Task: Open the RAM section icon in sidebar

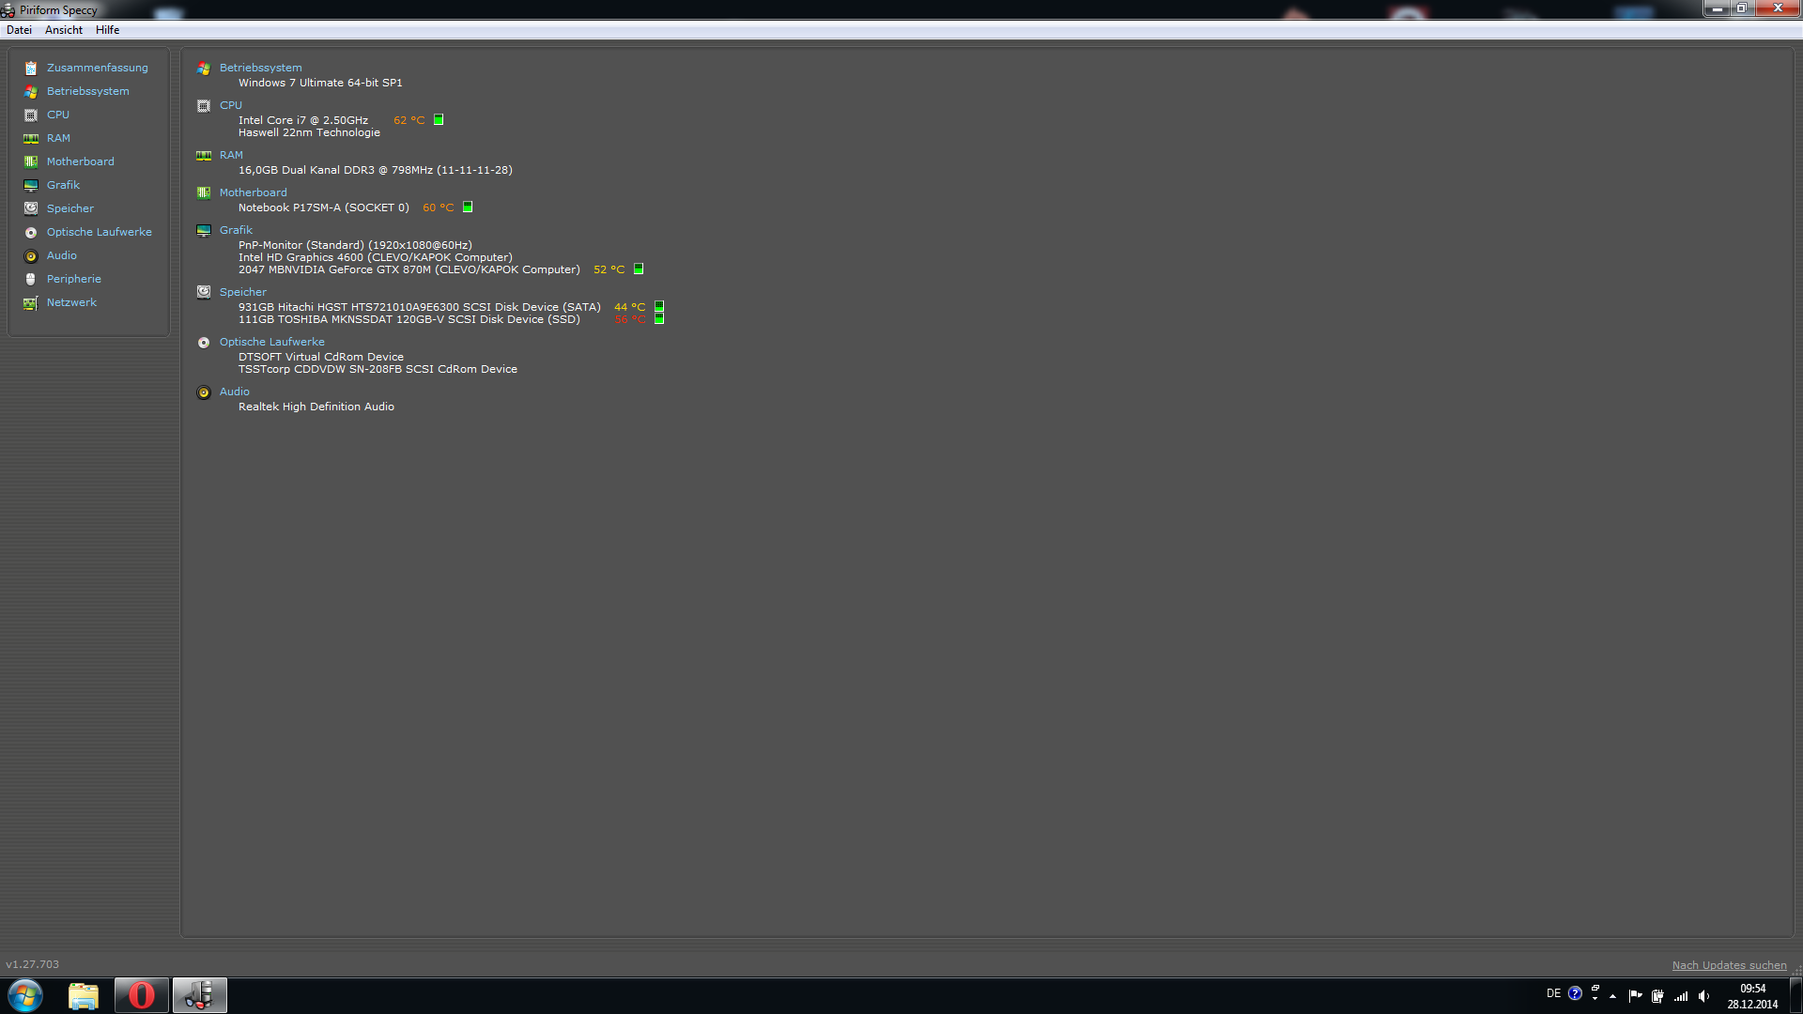Action: [31, 139]
